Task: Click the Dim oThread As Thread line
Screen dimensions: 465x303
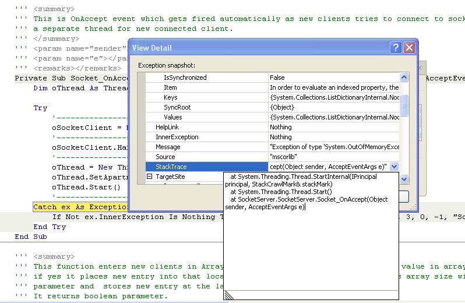Action: click(x=80, y=88)
